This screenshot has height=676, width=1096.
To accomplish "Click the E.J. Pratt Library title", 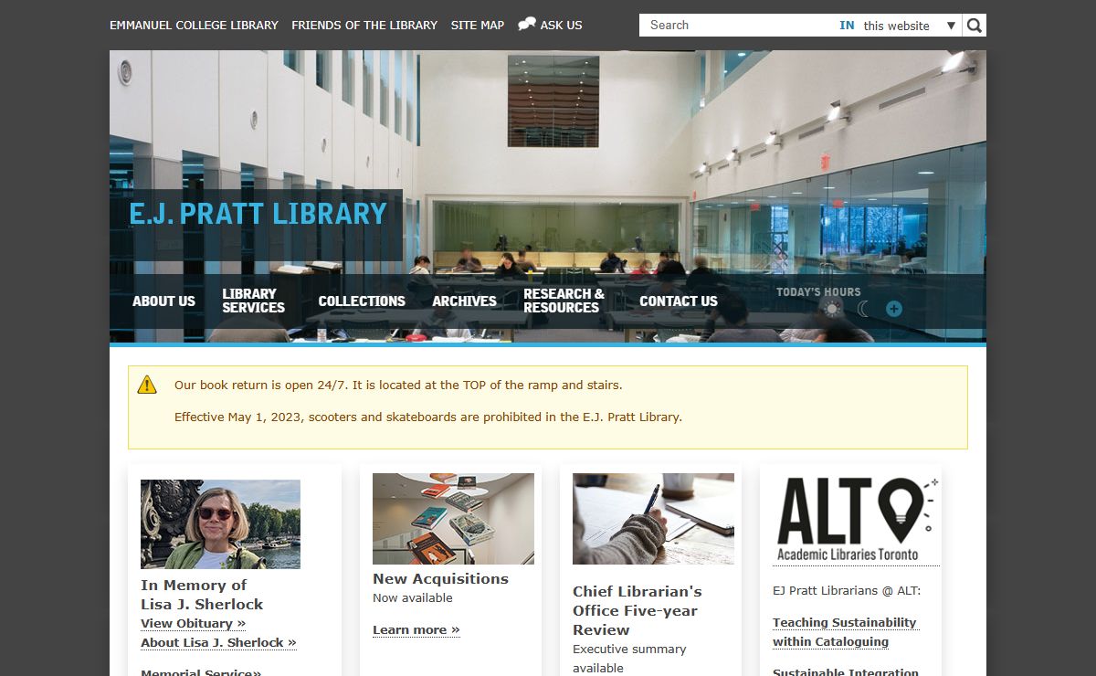I will (x=258, y=214).
